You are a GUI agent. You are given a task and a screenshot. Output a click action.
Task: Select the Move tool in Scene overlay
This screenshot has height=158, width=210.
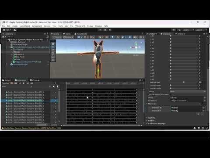point(53,47)
